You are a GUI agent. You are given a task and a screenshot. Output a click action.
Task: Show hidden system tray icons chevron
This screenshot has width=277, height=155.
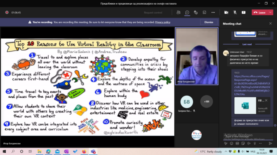226,152
